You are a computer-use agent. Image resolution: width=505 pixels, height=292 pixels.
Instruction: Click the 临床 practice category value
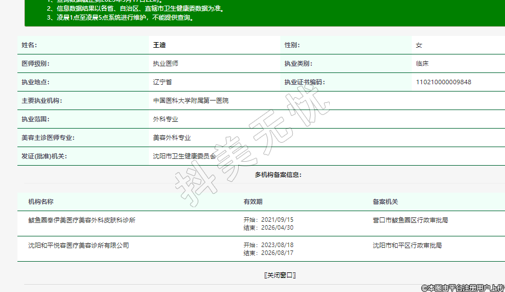(x=422, y=63)
